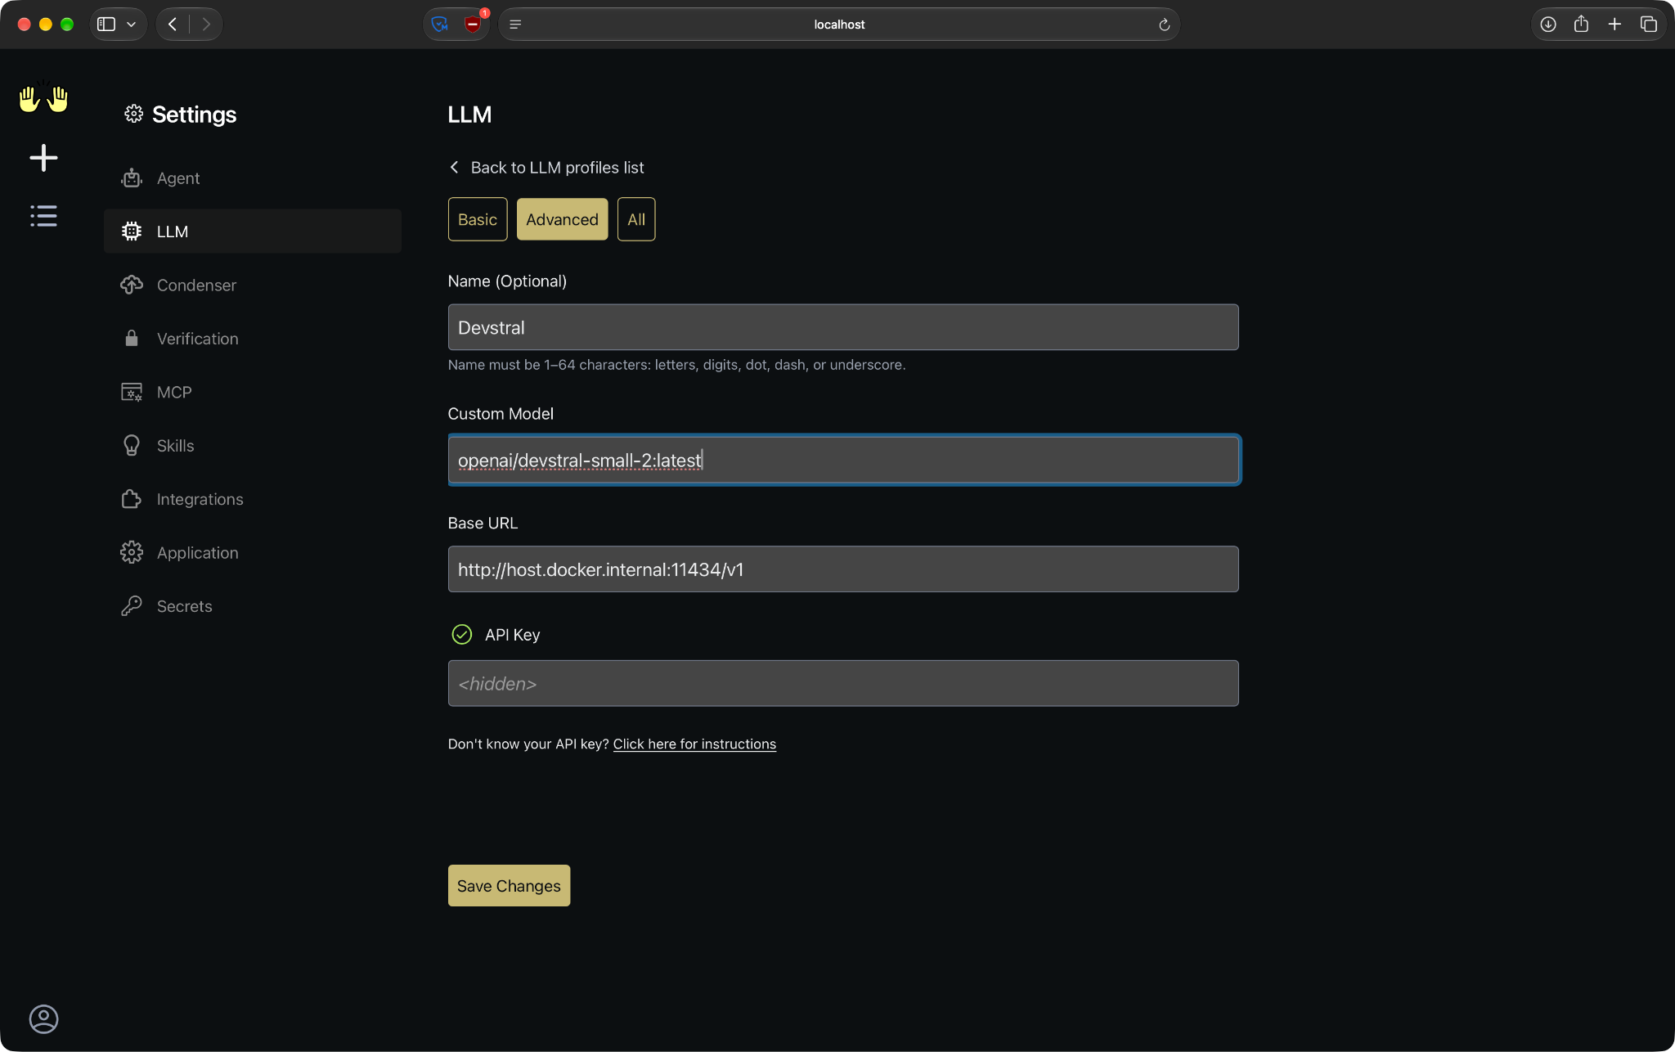Screen dimensions: 1675x1052
Task: Switch to the Advanced view
Action: point(562,219)
